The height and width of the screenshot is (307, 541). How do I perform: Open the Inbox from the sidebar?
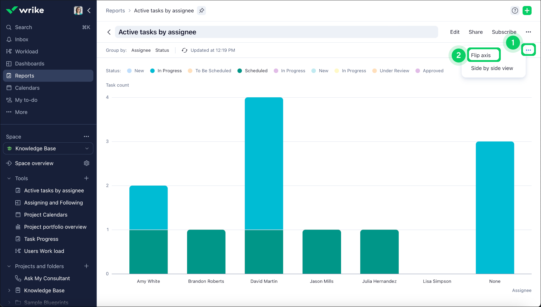21,39
